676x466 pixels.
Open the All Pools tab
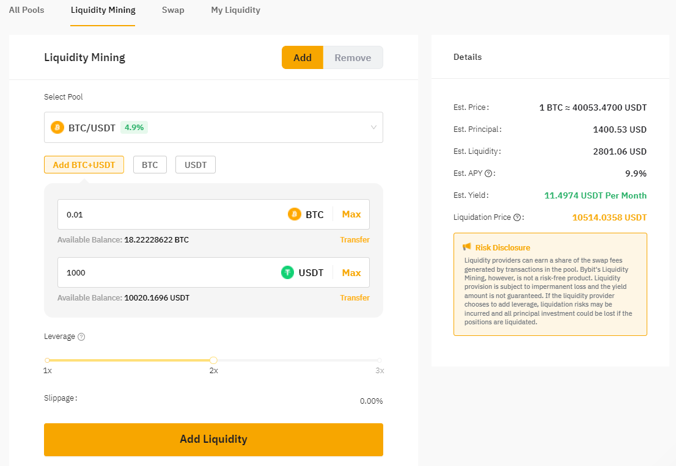click(26, 10)
